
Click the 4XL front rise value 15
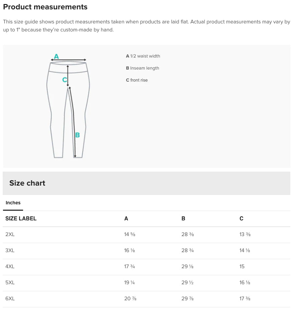tap(242, 267)
